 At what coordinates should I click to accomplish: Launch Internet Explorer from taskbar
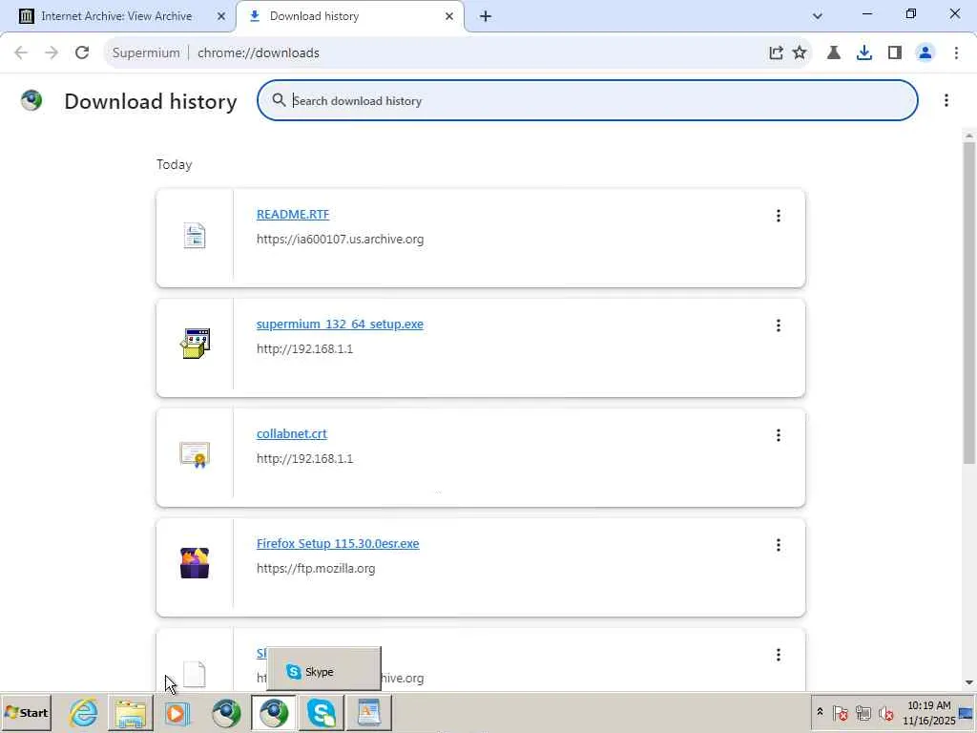[83, 712]
